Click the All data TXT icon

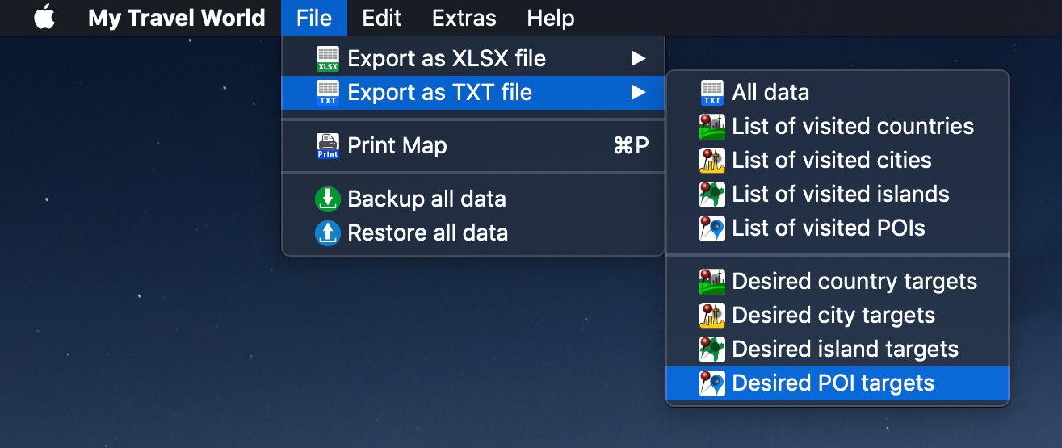[x=712, y=93]
